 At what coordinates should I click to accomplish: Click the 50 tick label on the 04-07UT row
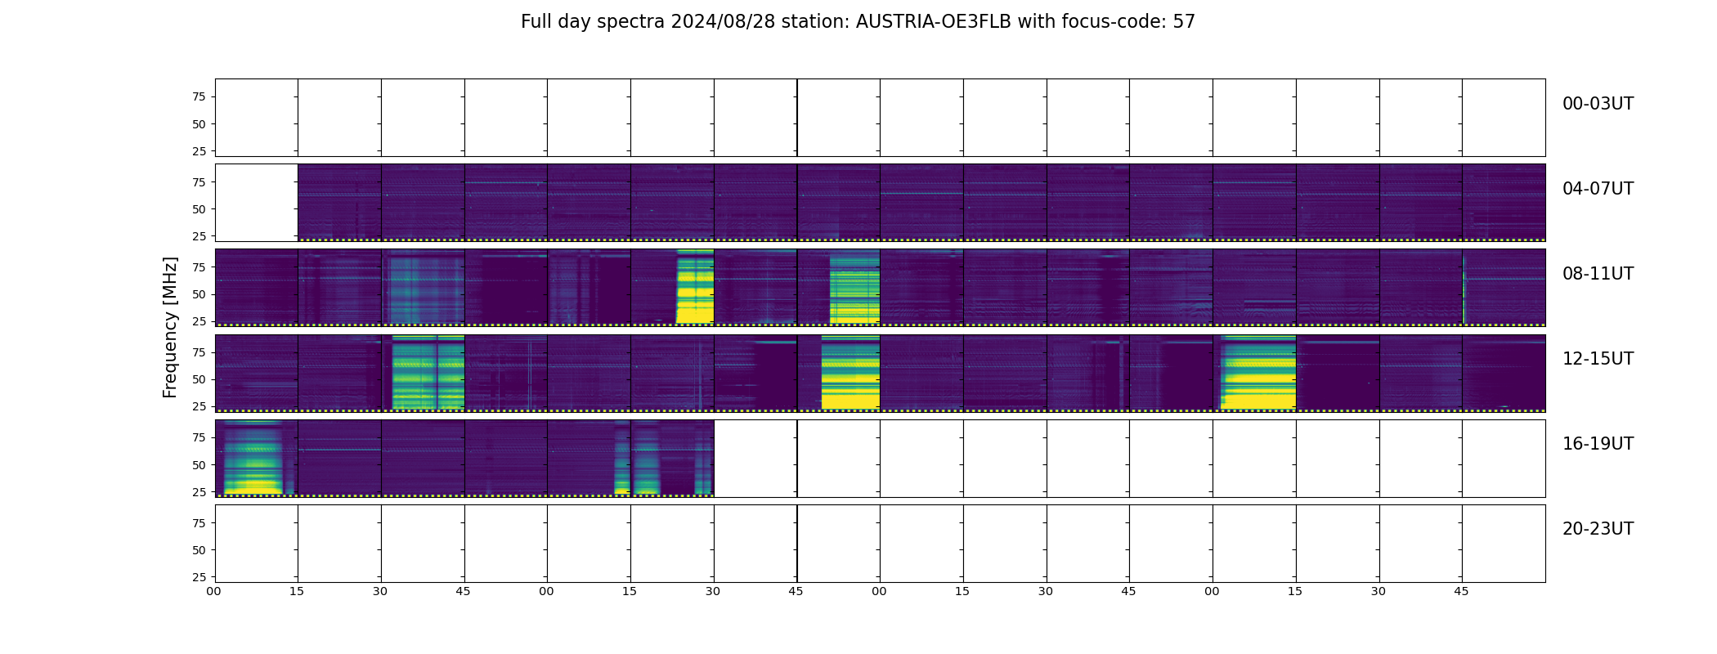pos(199,209)
